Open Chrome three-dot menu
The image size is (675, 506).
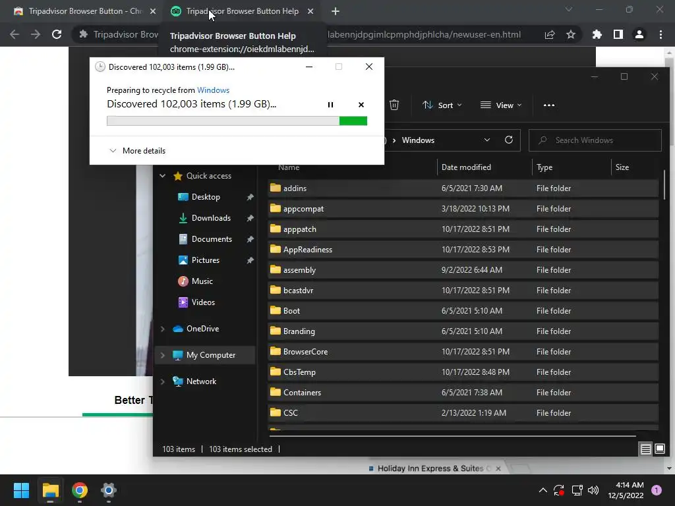point(660,34)
